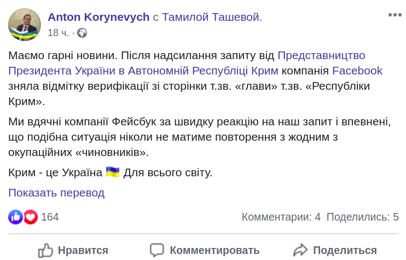The height and width of the screenshot is (260, 406).
Task: Click Anton Korynevych's profile picture
Action: (25, 25)
